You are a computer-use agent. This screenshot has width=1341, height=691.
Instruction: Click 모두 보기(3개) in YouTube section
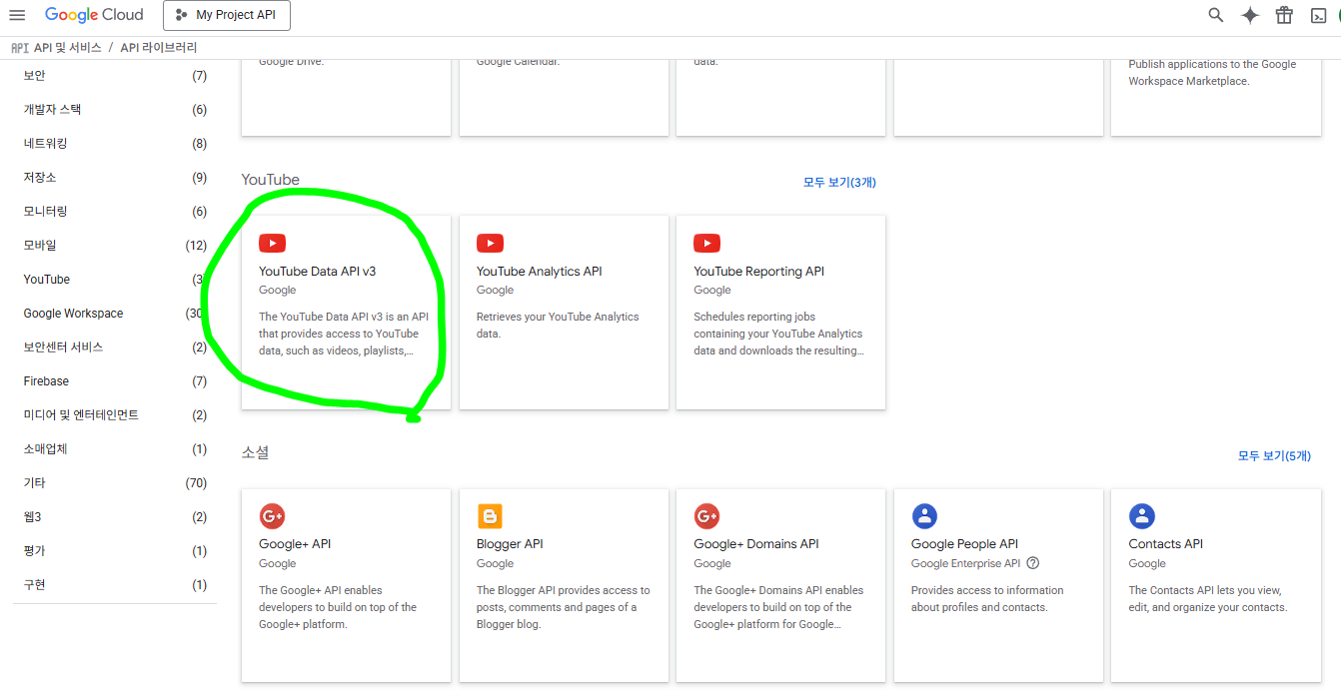point(839,182)
